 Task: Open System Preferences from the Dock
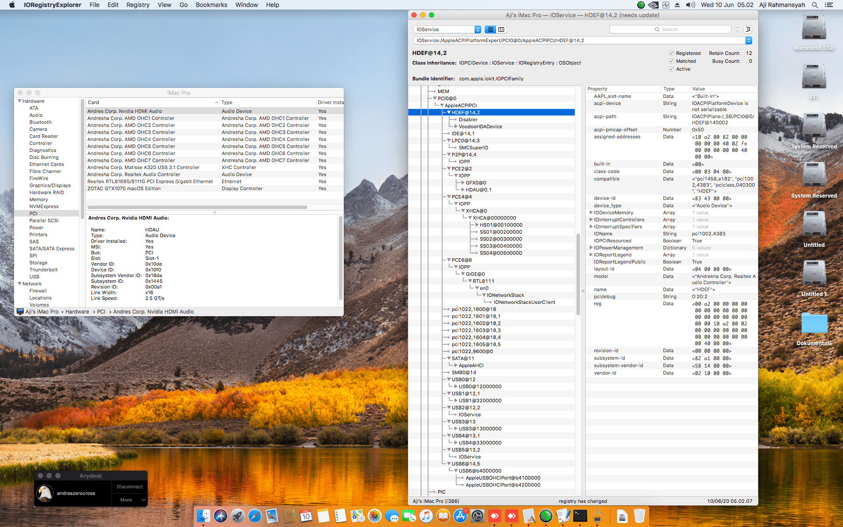click(477, 516)
